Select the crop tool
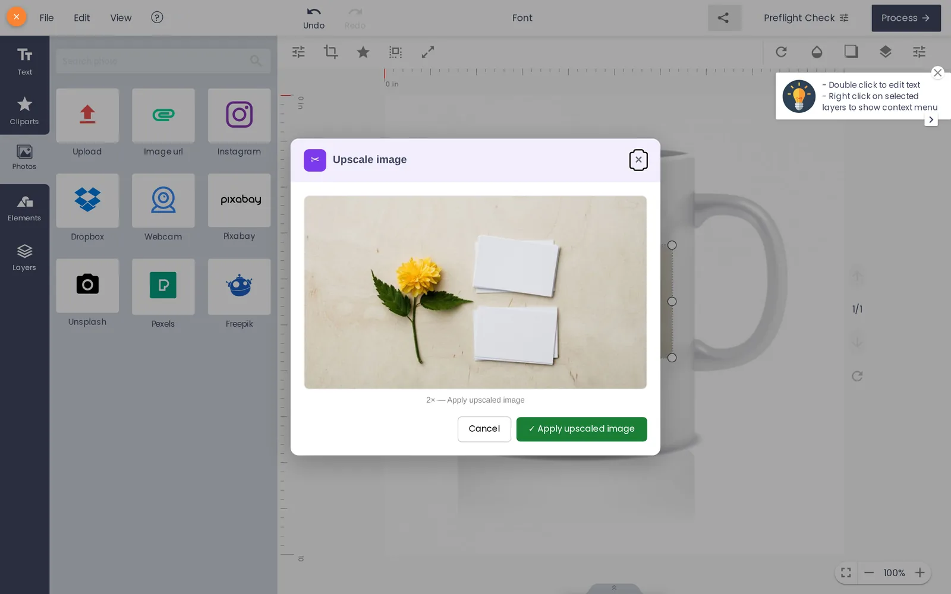The height and width of the screenshot is (594, 951). click(330, 52)
